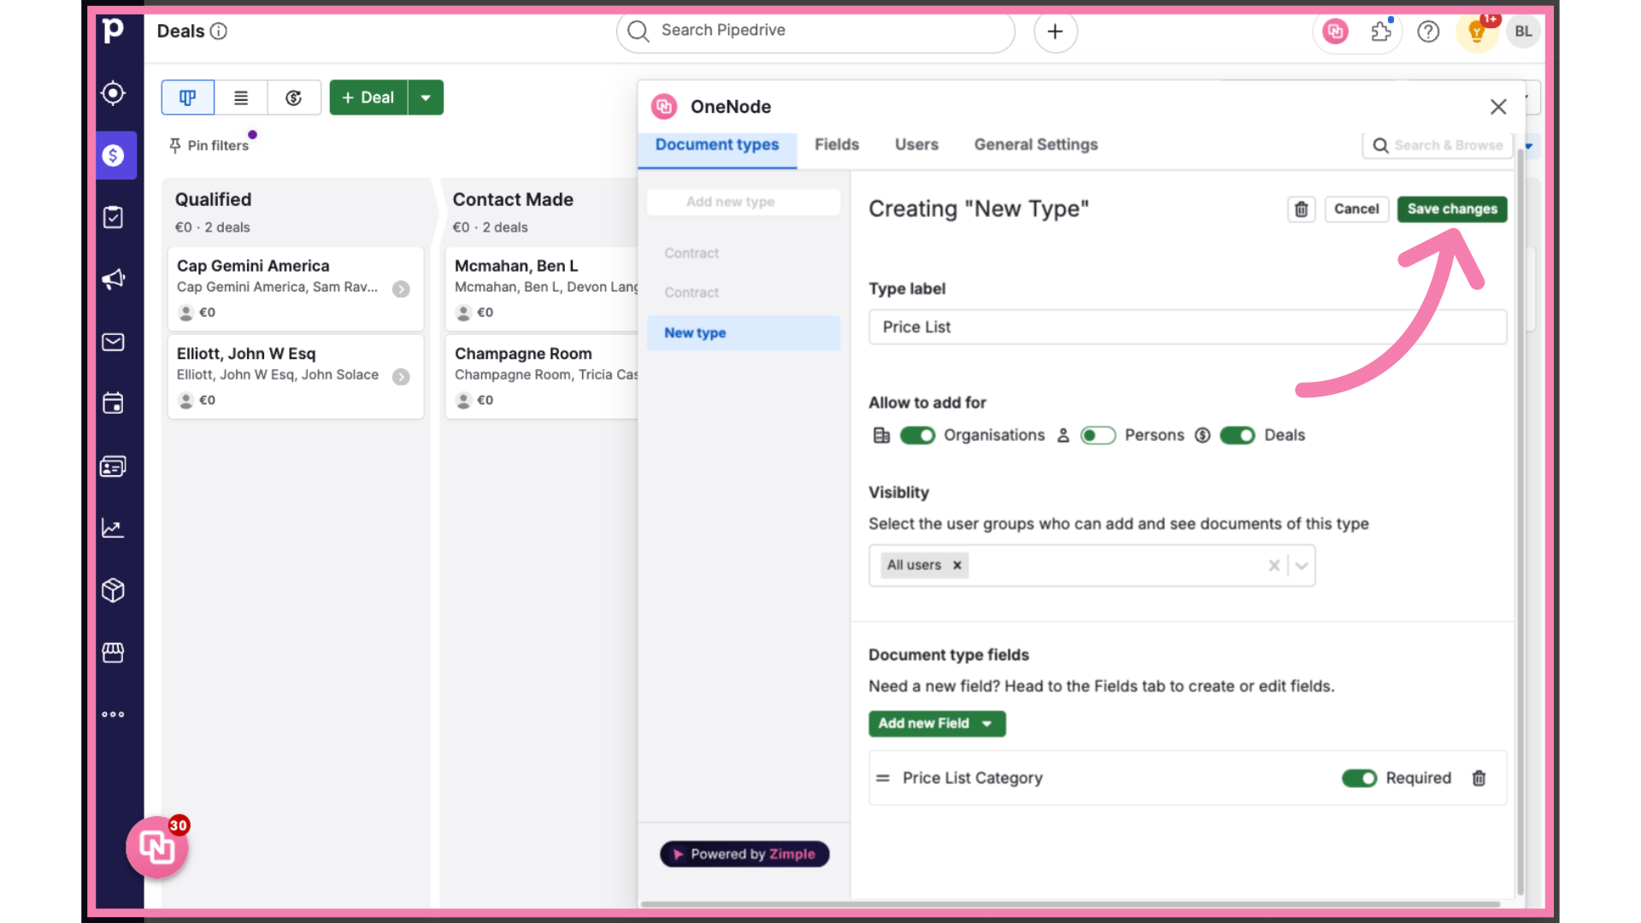Click the OneNode panel vertical scrollbar

pos(1520,521)
